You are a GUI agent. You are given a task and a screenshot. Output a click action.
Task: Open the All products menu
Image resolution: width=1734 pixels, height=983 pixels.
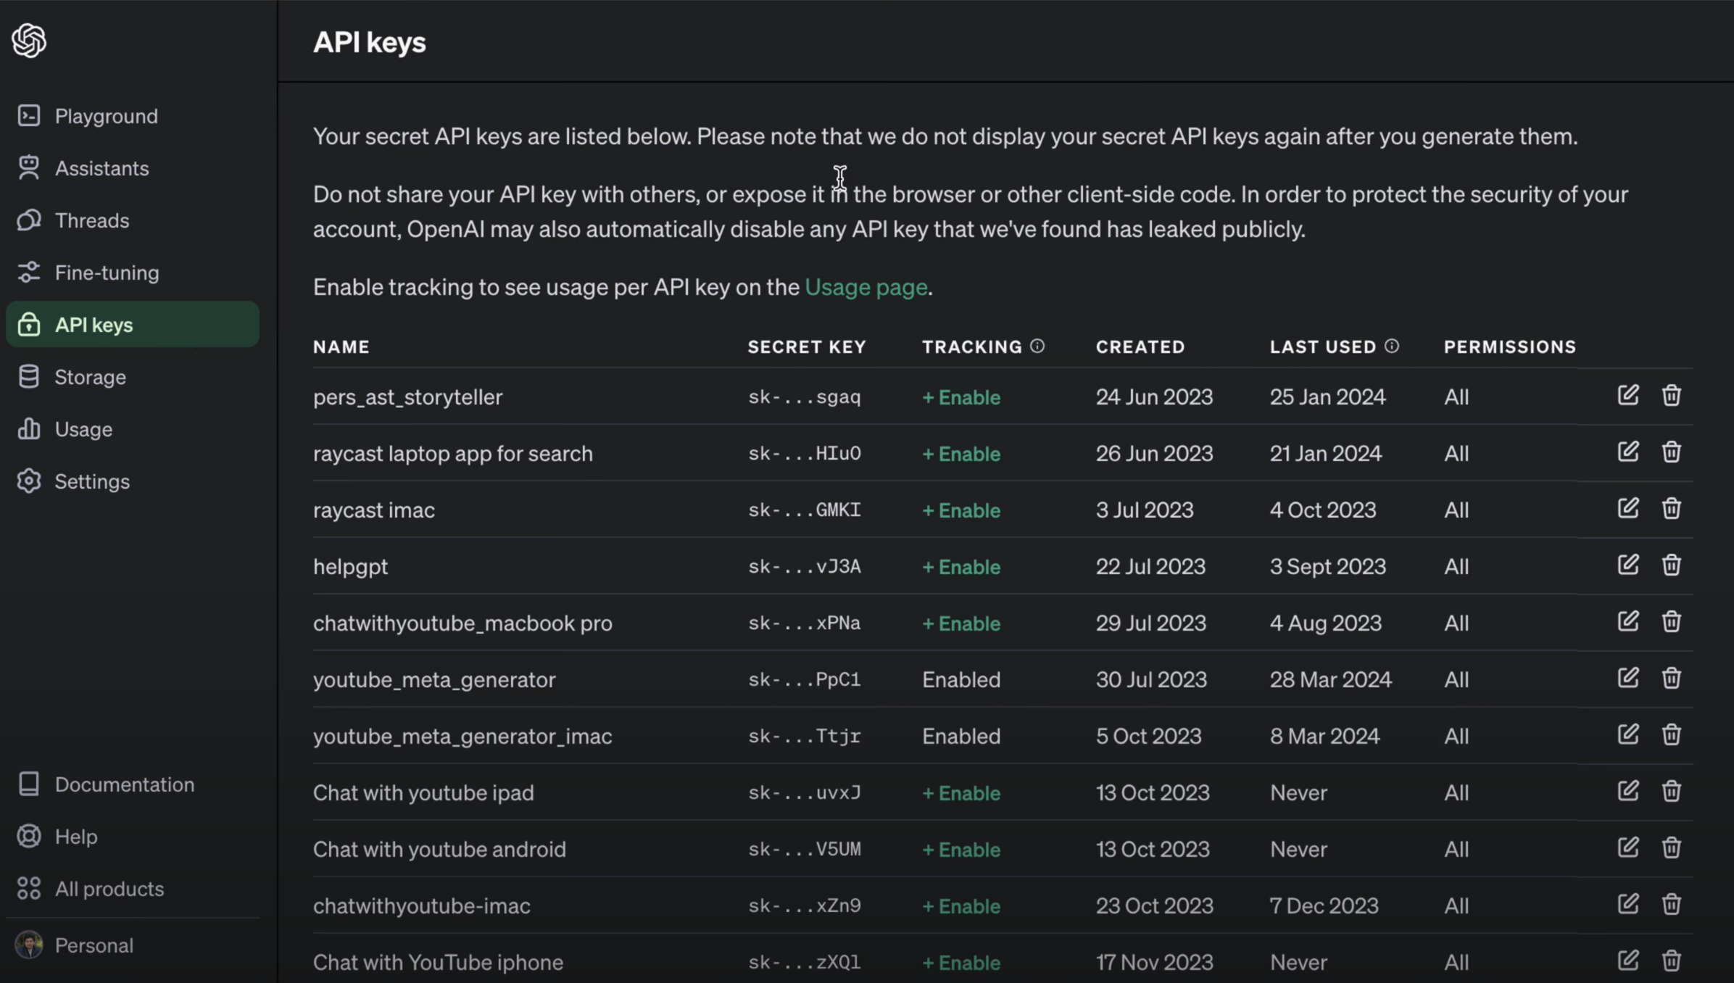[109, 889]
